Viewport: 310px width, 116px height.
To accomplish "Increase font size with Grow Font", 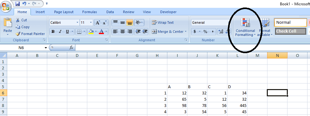I will (x=98, y=23).
